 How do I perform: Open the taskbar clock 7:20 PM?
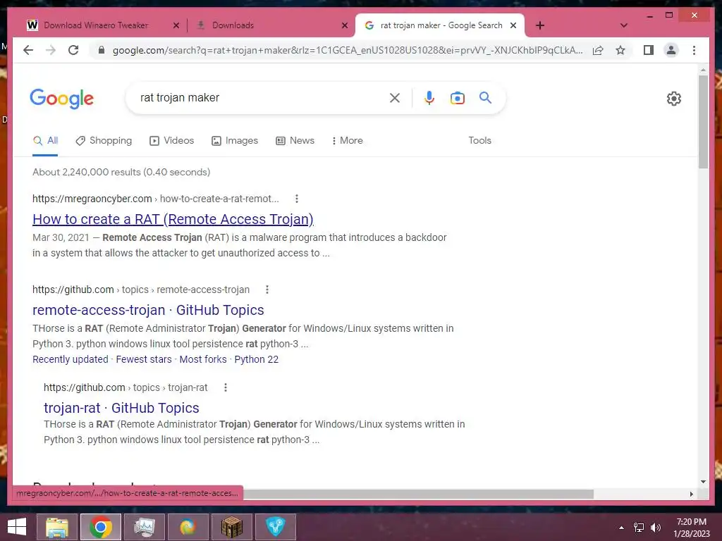click(692, 528)
